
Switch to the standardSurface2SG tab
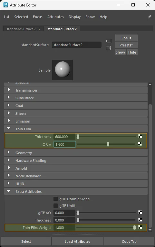(23, 29)
